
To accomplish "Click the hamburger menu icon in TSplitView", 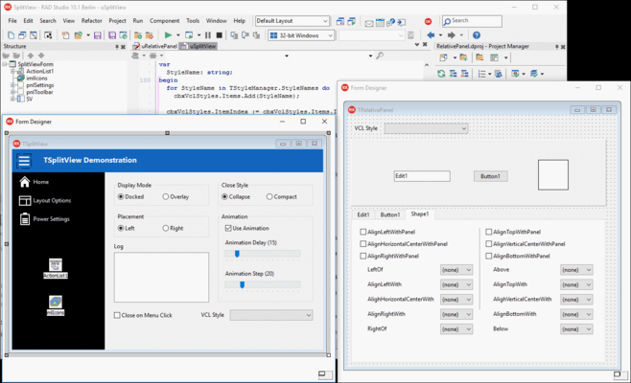I will (24, 161).
